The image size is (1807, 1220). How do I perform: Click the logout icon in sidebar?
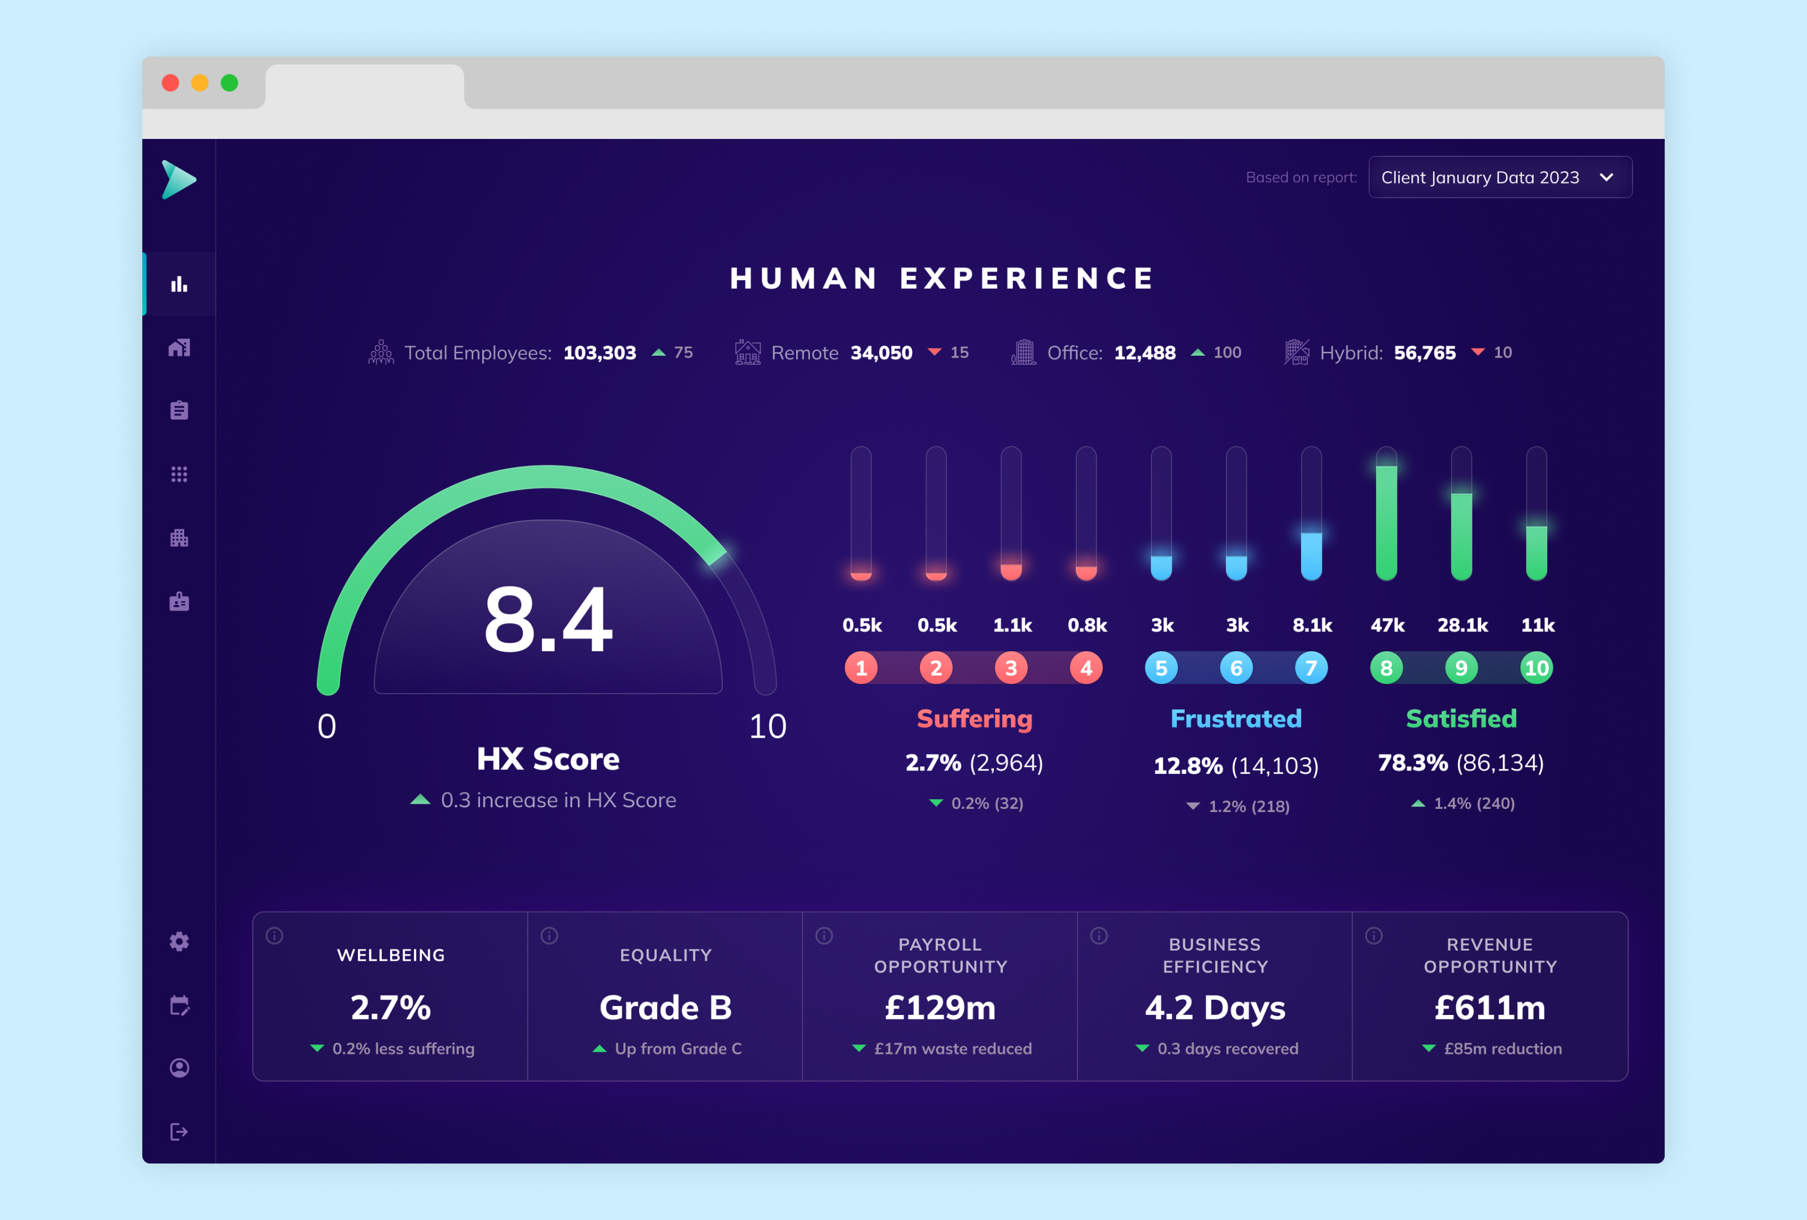click(x=180, y=1131)
